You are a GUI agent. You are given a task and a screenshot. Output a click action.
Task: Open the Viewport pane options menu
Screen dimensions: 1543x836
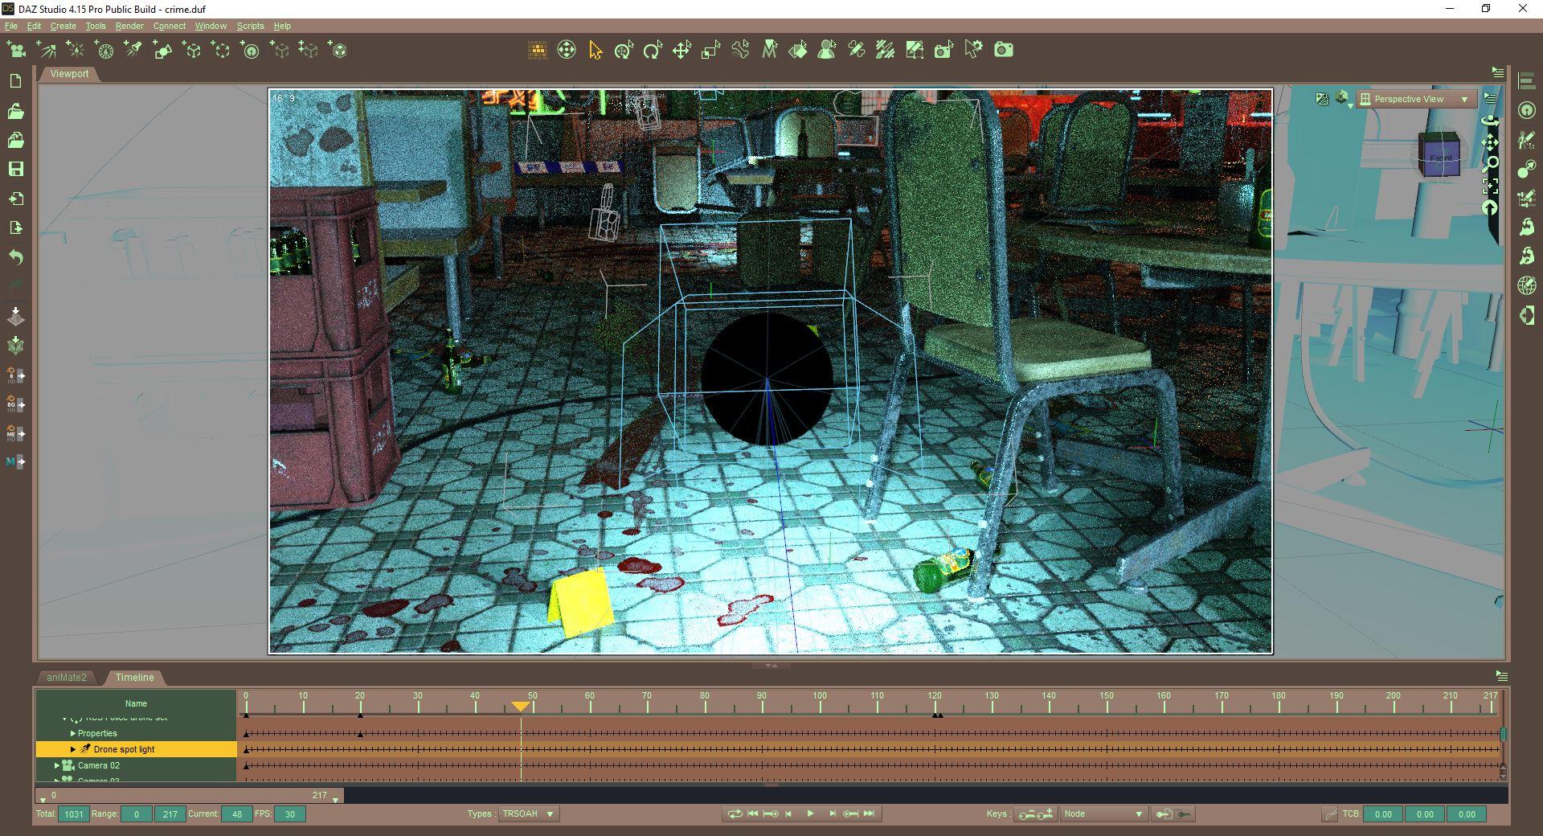click(1497, 72)
